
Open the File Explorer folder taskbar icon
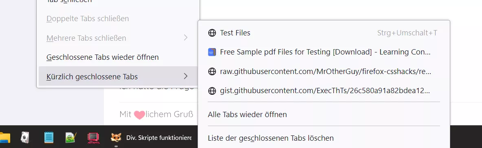(4, 137)
